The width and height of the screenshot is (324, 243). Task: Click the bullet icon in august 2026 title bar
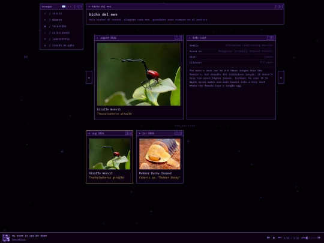(97, 38)
